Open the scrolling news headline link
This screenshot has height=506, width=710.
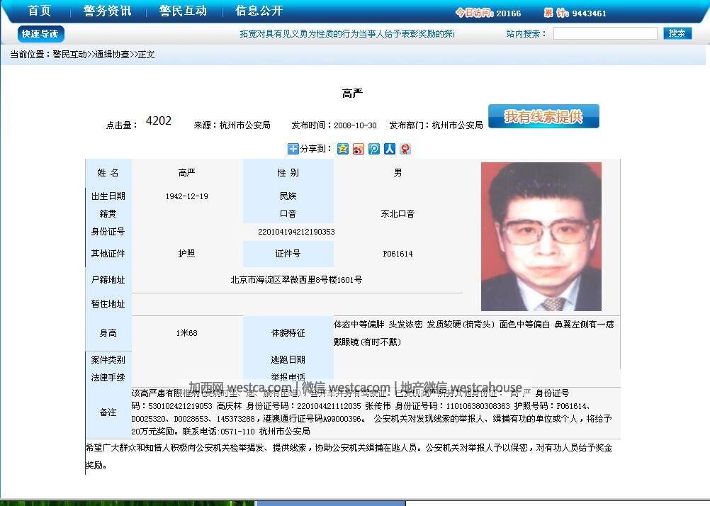[346, 34]
